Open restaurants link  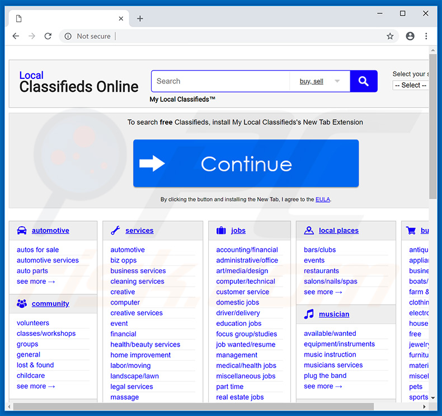click(x=321, y=271)
